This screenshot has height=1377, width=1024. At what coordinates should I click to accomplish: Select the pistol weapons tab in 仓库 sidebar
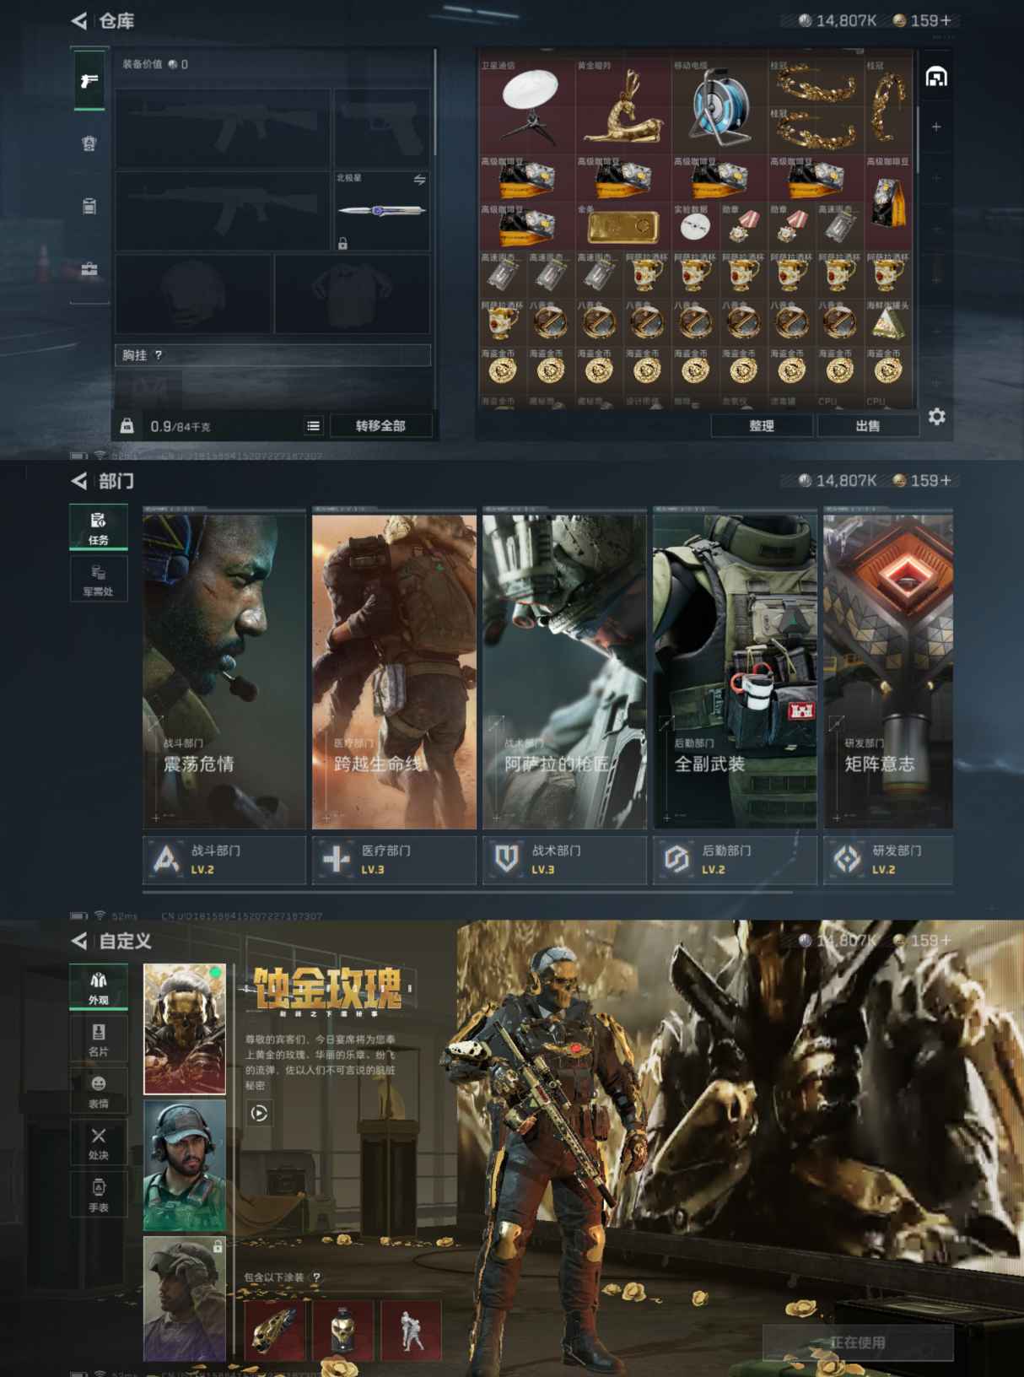coord(89,80)
